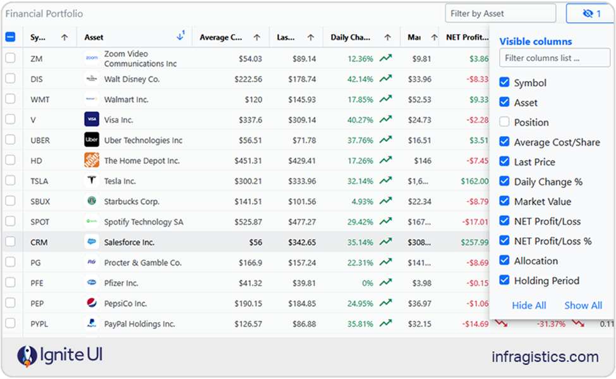Click the Filter by Asset input field
Screen dimensions: 616x379
coord(500,13)
